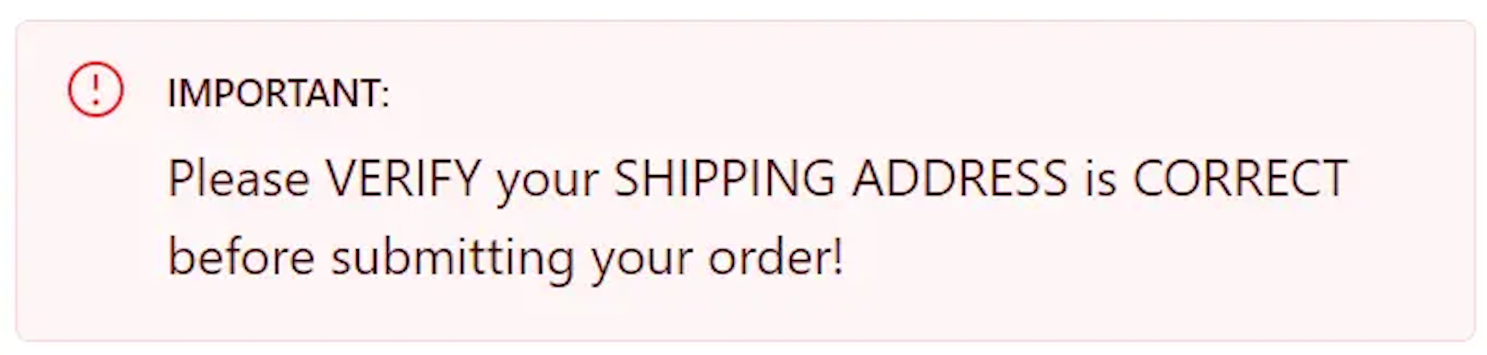Click the word is before CORRECT
The height and width of the screenshot is (355, 1487).
click(x=1100, y=180)
